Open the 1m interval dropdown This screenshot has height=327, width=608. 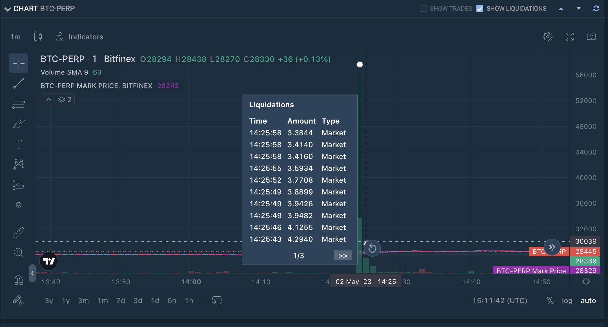[x=15, y=37]
